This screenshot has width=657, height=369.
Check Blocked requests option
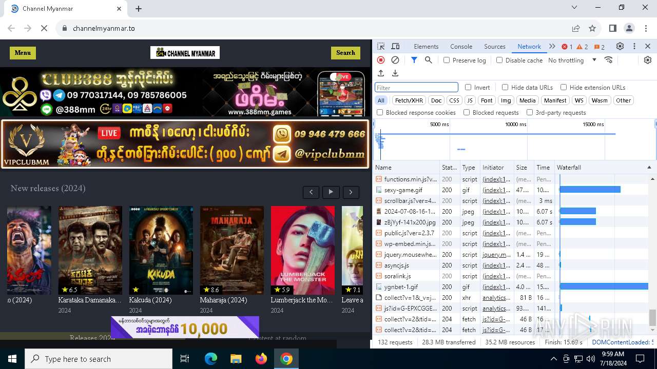467,112
